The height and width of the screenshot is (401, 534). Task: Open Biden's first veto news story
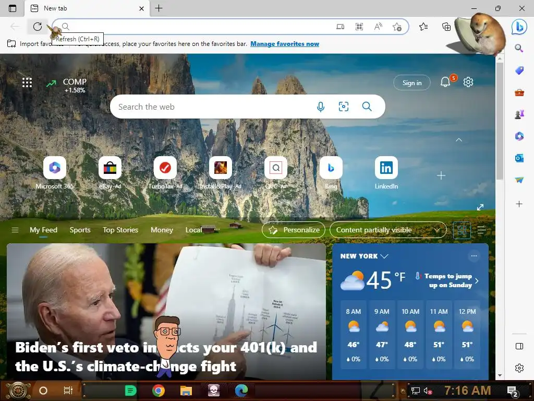click(x=166, y=357)
